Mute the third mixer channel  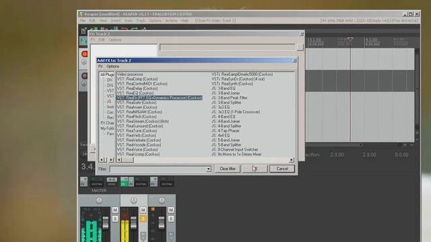pos(171,210)
